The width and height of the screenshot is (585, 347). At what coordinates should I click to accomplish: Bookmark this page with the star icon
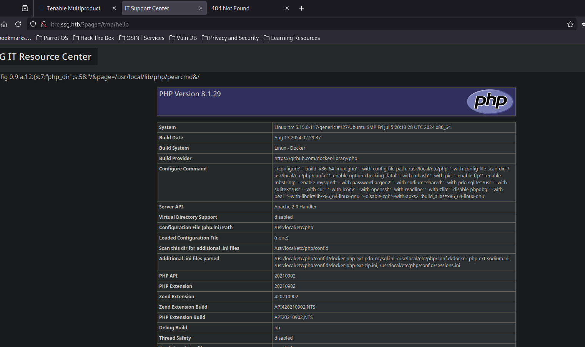570,24
